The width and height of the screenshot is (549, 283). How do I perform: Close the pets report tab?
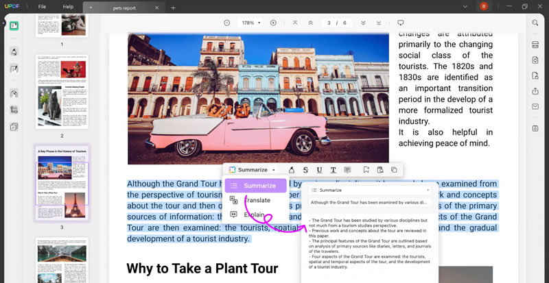[x=156, y=8]
